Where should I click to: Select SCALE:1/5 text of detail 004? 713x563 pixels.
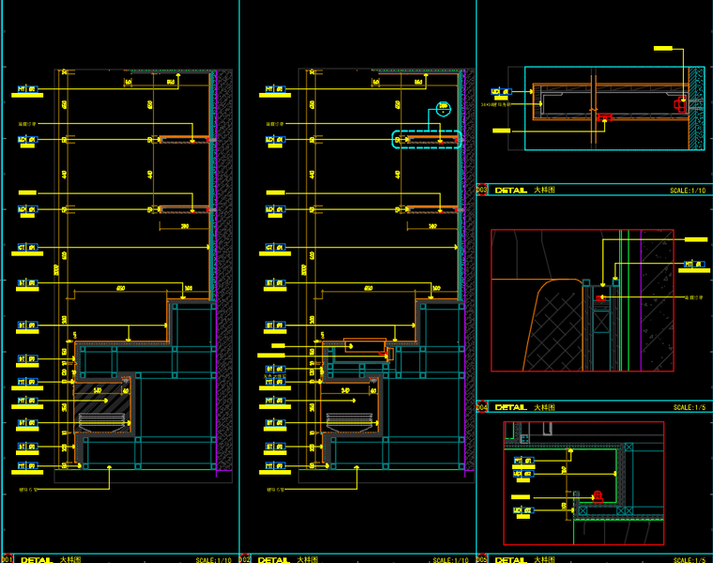tap(690, 407)
